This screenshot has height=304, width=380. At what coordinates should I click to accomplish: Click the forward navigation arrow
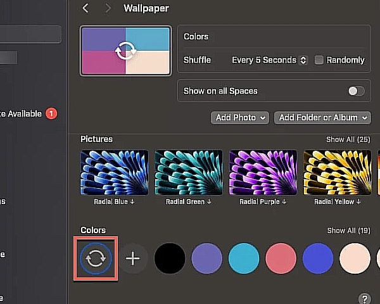point(108,8)
